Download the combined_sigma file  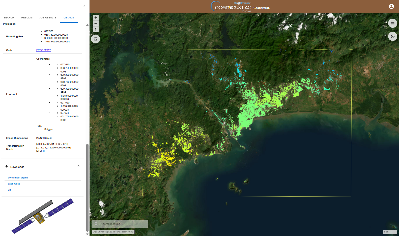(18, 178)
